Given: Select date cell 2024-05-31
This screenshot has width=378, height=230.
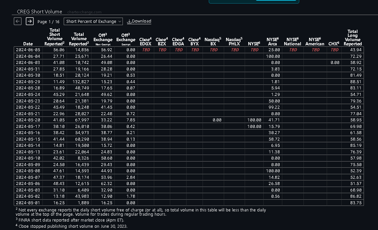Looking at the screenshot, I should [28, 69].
